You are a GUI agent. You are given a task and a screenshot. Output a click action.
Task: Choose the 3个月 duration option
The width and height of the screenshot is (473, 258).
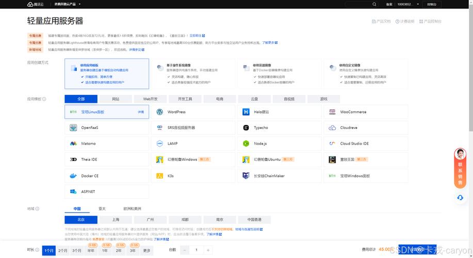click(77, 250)
